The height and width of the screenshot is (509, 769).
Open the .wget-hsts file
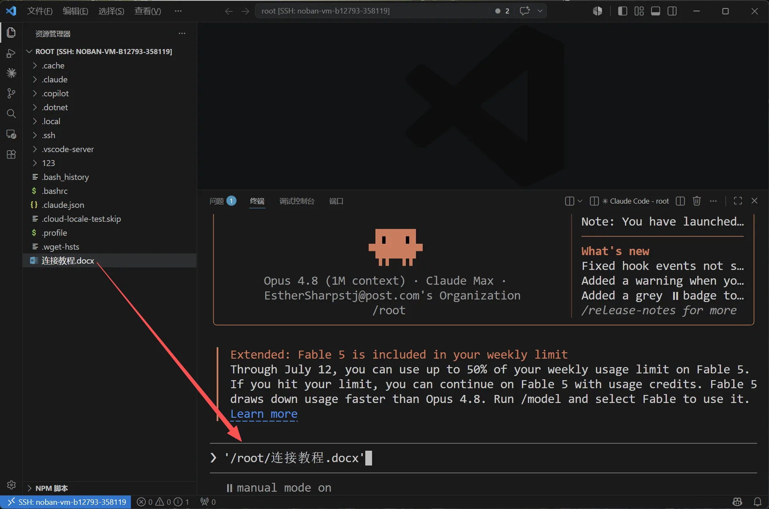[x=110, y=247]
